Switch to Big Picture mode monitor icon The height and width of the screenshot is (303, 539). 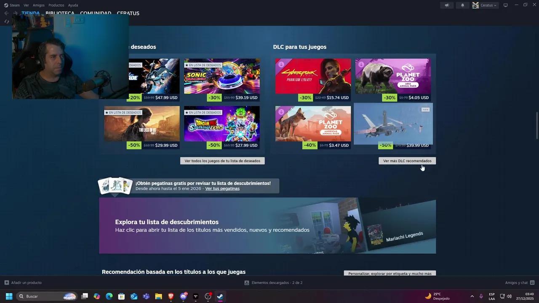506,5
